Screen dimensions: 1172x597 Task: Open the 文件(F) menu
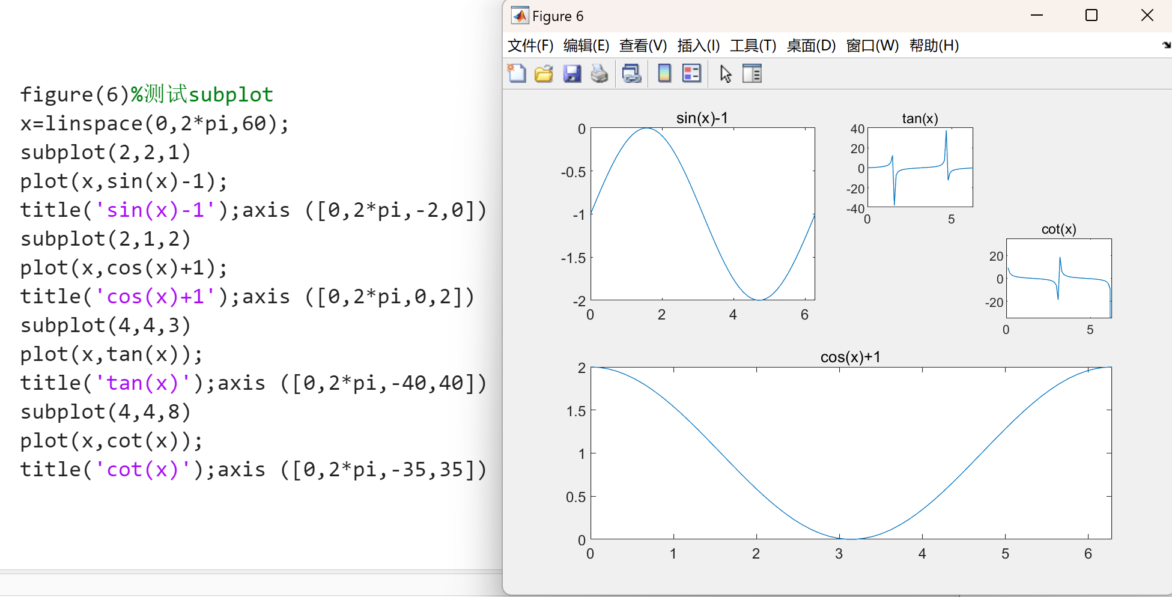[x=530, y=46]
